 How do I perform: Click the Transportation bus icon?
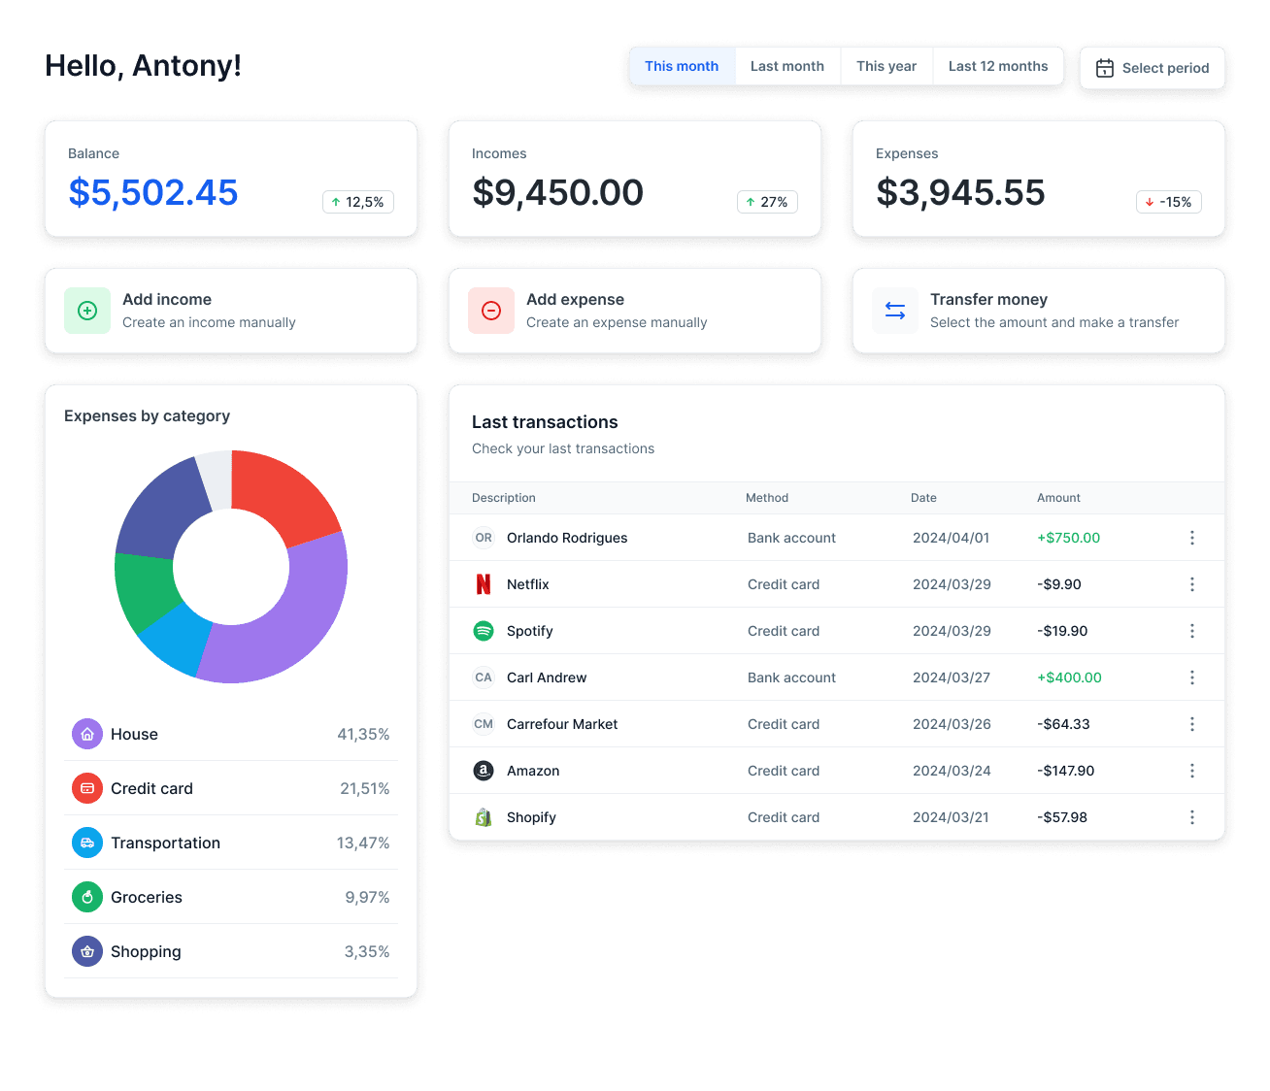(86, 843)
